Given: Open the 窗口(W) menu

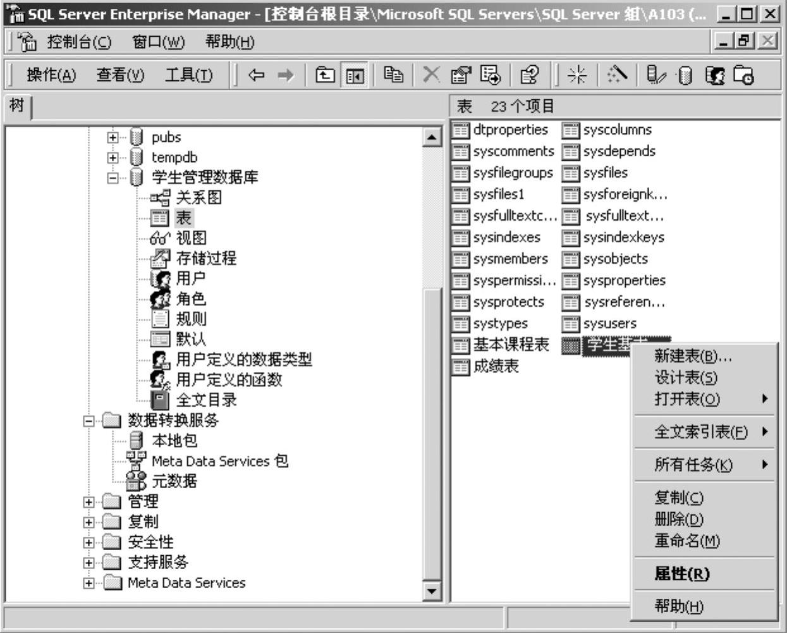Looking at the screenshot, I should pyautogui.click(x=158, y=42).
